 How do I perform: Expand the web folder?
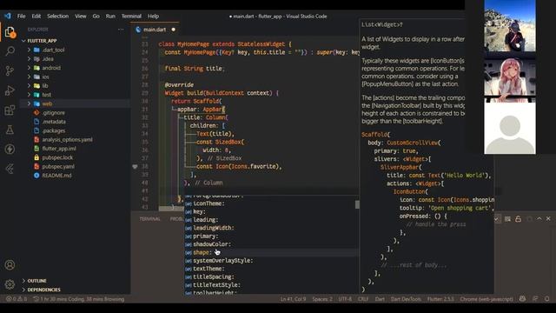(x=29, y=103)
